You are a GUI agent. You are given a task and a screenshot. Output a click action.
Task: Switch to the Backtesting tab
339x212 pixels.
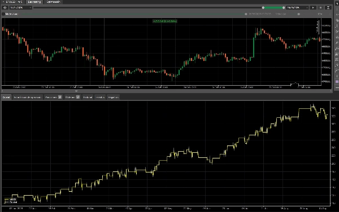pyautogui.click(x=34, y=2)
